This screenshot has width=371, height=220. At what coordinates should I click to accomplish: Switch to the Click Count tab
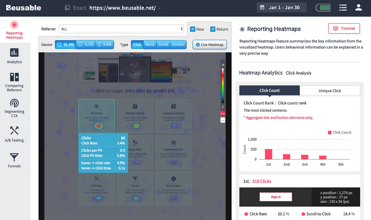point(270,90)
